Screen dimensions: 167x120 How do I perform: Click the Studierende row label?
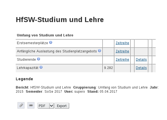(x=26, y=60)
